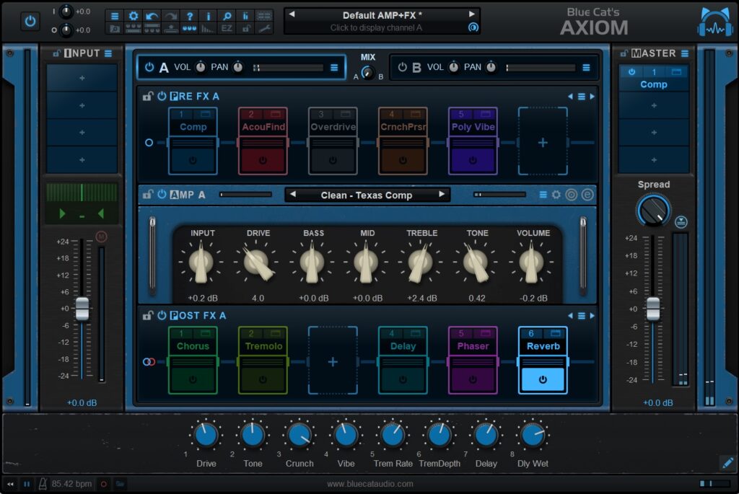Viewport: 739px width, 494px height.
Task: Click the pencil edit icon at bottom right
Action: (x=727, y=462)
